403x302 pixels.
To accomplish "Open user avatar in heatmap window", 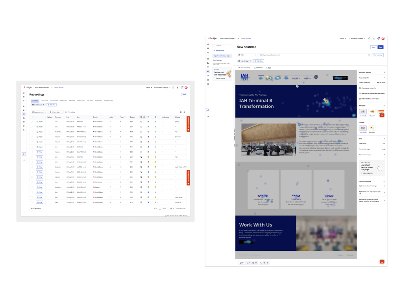I will pyautogui.click(x=383, y=39).
